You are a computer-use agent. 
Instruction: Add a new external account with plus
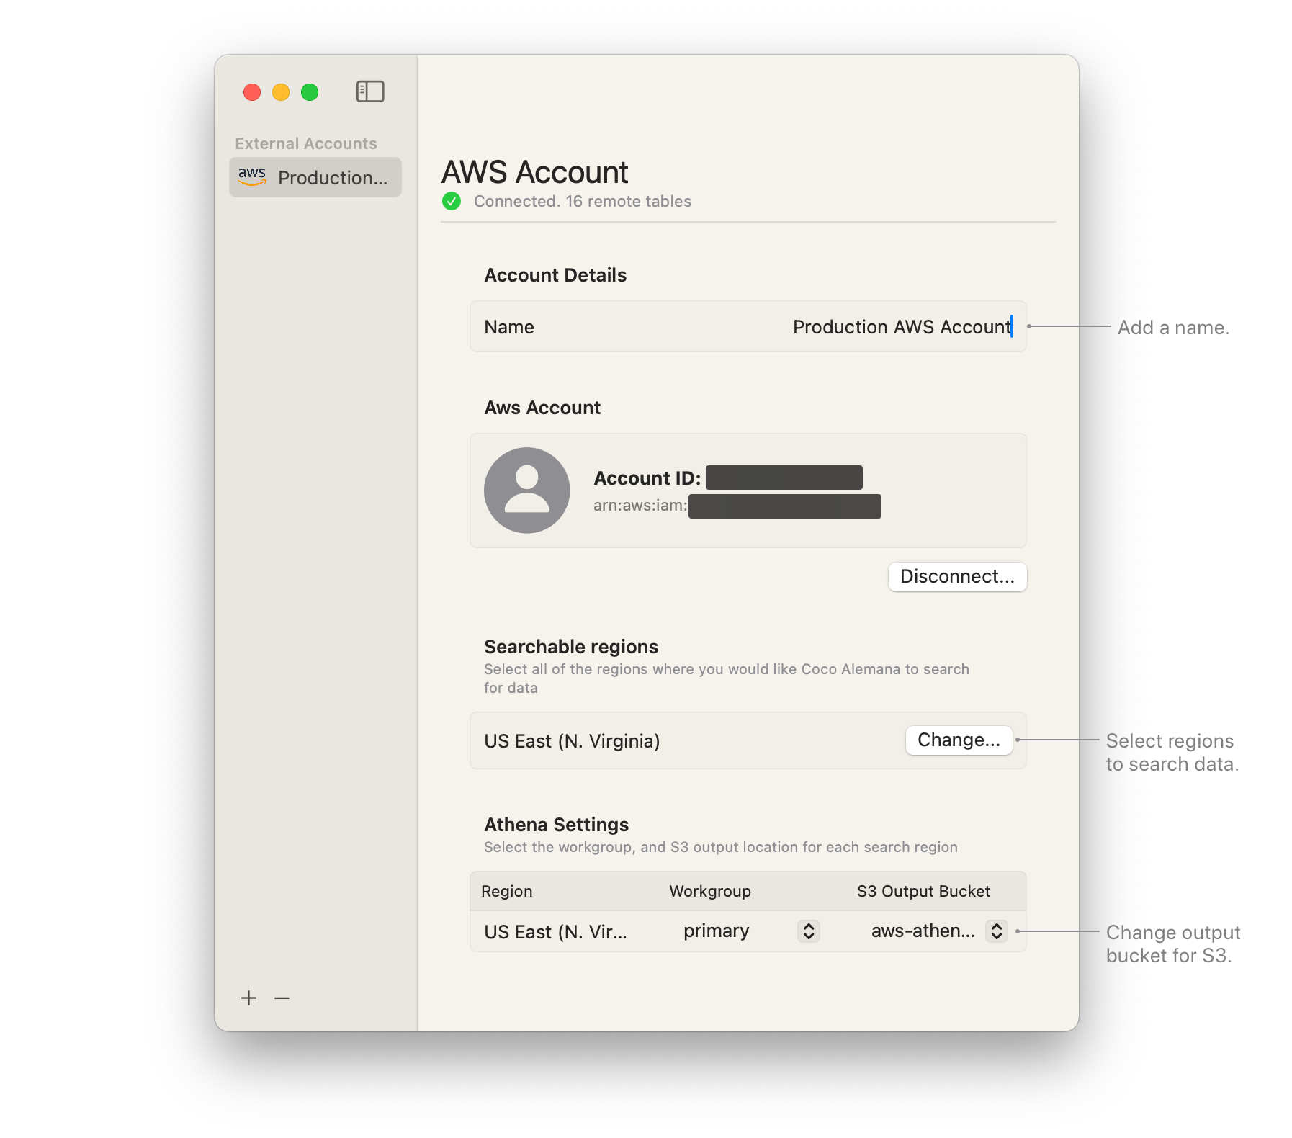point(248,998)
